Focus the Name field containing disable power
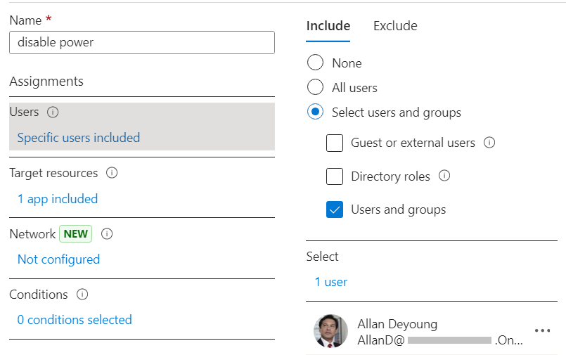This screenshot has width=566, height=355. [142, 43]
